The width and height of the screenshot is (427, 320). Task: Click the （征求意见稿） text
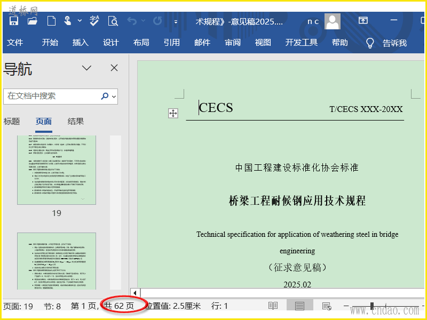click(x=297, y=268)
